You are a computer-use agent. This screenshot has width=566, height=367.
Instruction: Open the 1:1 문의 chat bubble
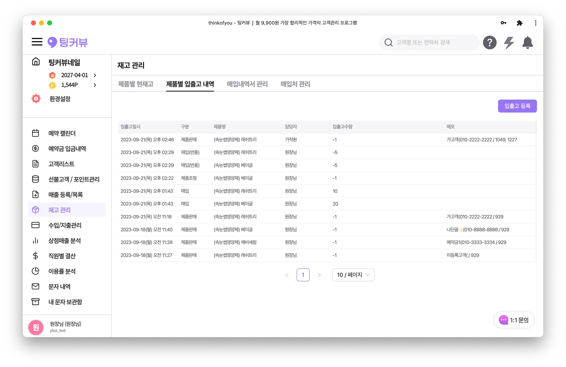tap(514, 320)
